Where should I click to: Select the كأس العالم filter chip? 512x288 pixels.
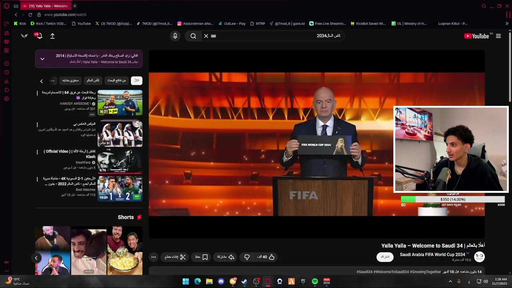tap(93, 80)
